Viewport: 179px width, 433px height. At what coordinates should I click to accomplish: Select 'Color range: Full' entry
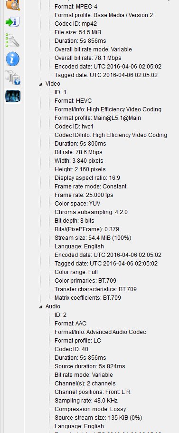pos(76,272)
